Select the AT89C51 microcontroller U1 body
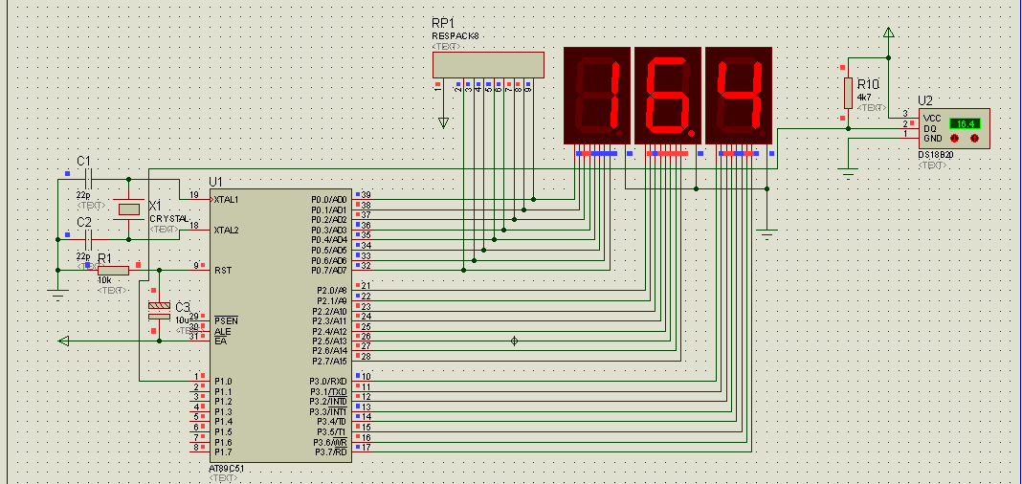This screenshot has width=1022, height=484. [280, 326]
